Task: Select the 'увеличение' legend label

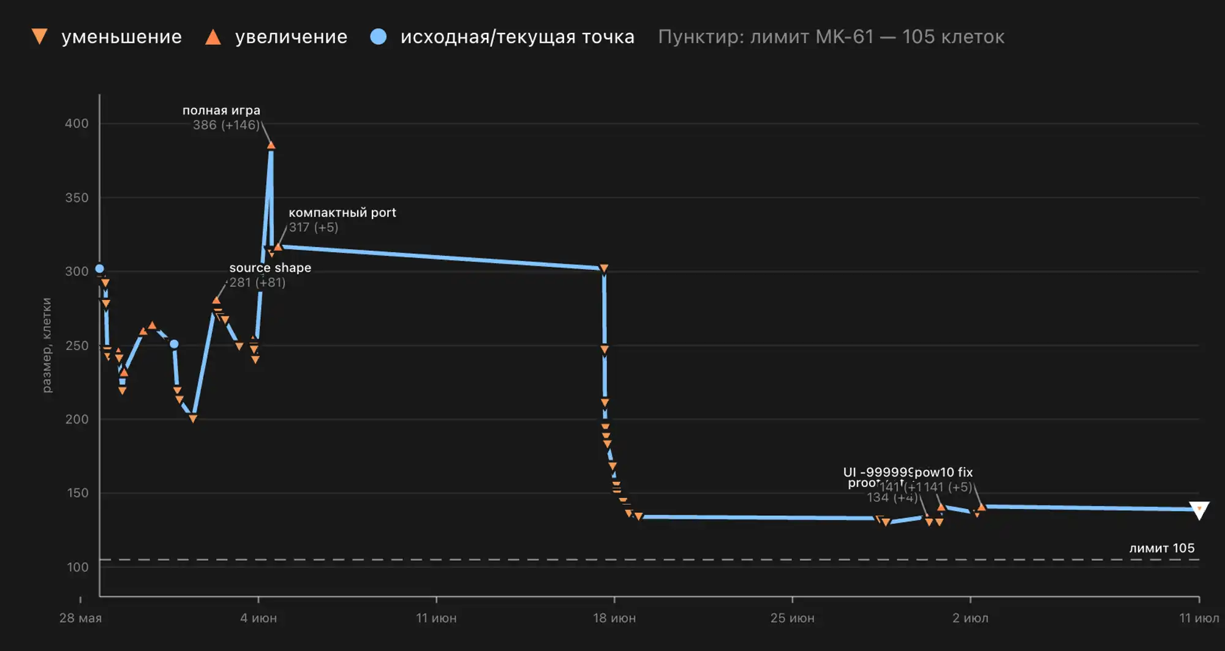Action: 291,37
